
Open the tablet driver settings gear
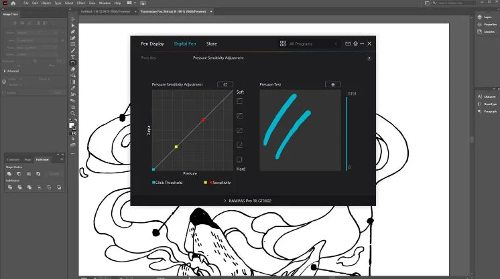click(x=355, y=43)
